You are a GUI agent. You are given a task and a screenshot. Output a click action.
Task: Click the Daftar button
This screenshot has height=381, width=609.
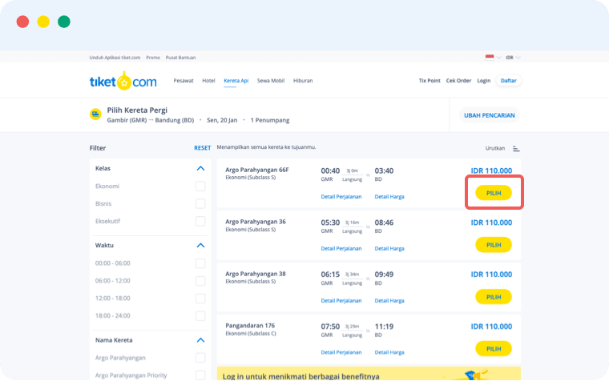pyautogui.click(x=508, y=81)
